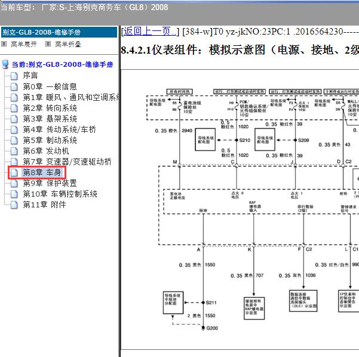Click the heading 8.4.2.1仪表组件：模拟示意图

(x=240, y=50)
